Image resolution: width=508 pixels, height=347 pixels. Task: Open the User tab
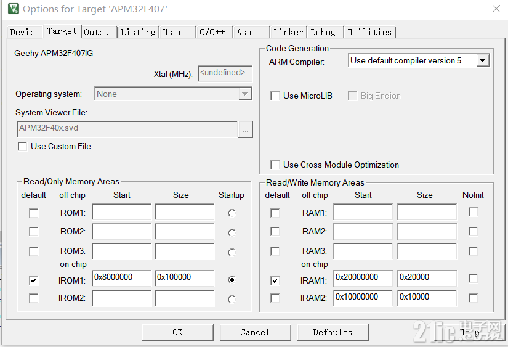pos(177,32)
